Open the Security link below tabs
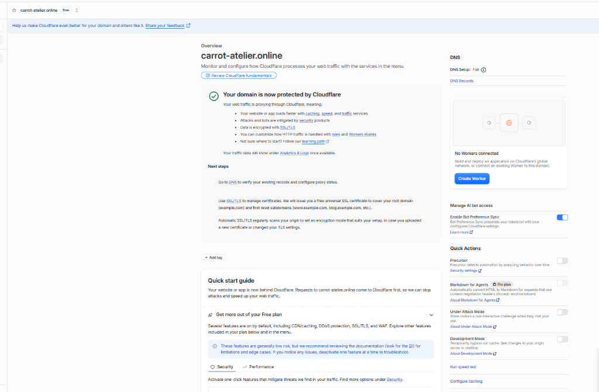The width and height of the screenshot is (599, 392). pyautogui.click(x=394, y=380)
